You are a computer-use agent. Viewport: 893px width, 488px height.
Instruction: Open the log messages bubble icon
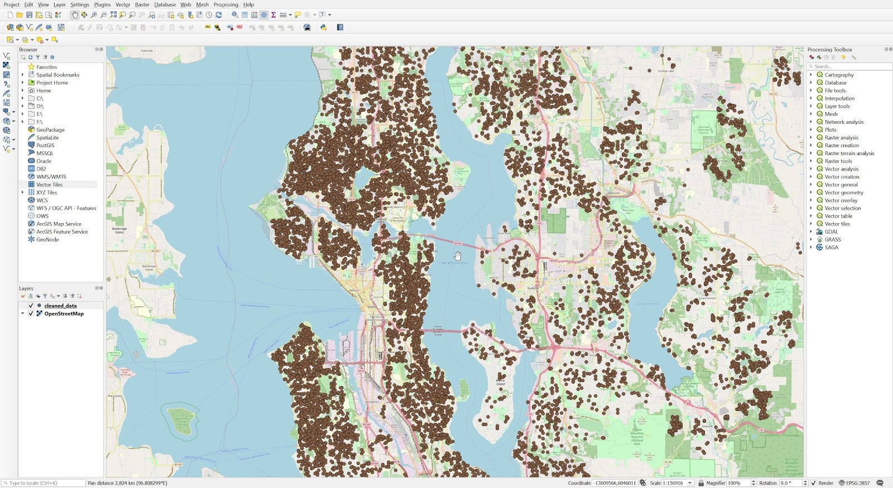[x=880, y=483]
